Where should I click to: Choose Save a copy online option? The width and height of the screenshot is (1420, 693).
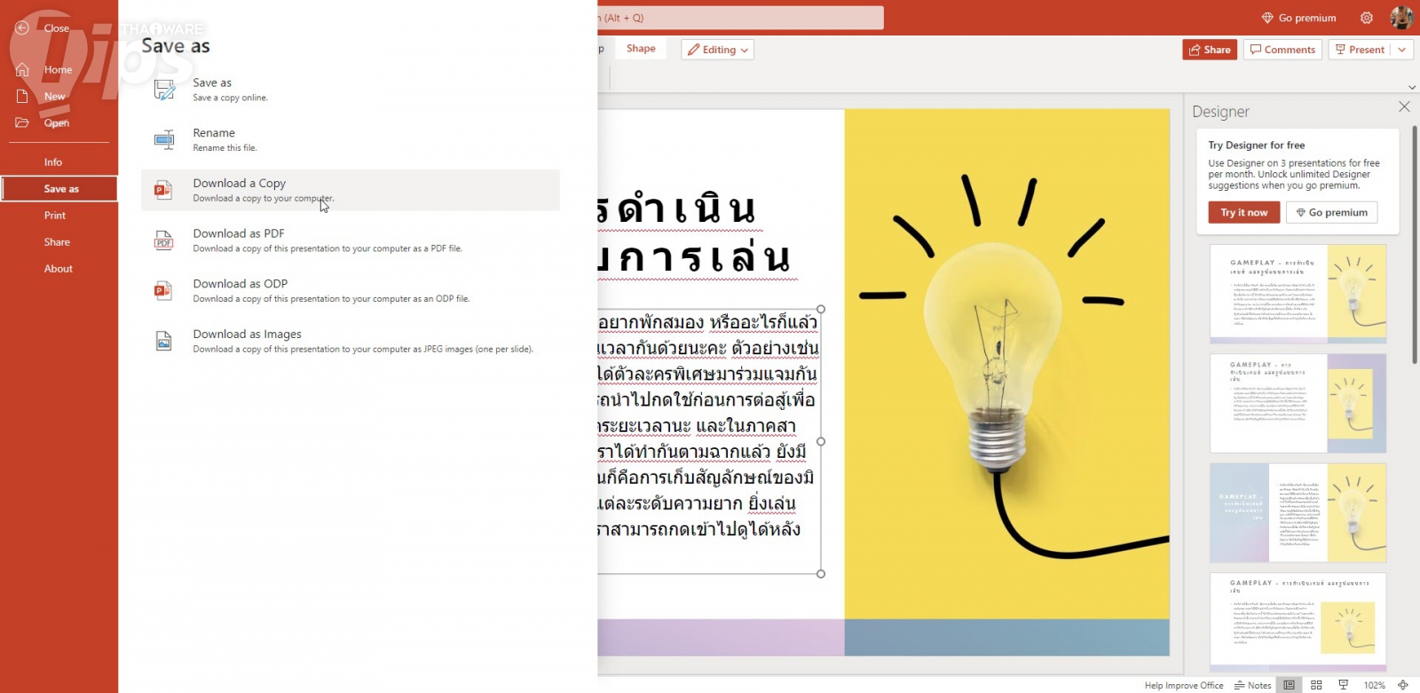(x=351, y=89)
